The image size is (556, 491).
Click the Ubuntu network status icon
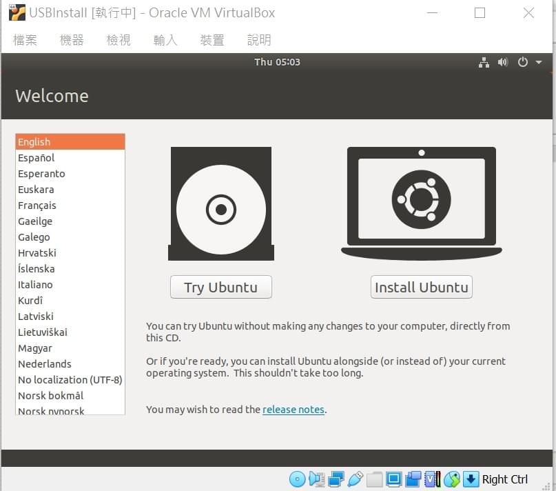click(x=484, y=62)
